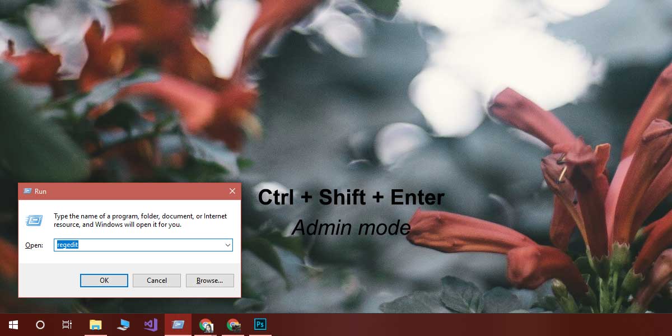Open the computer monitor app on taskbar

[x=123, y=325]
